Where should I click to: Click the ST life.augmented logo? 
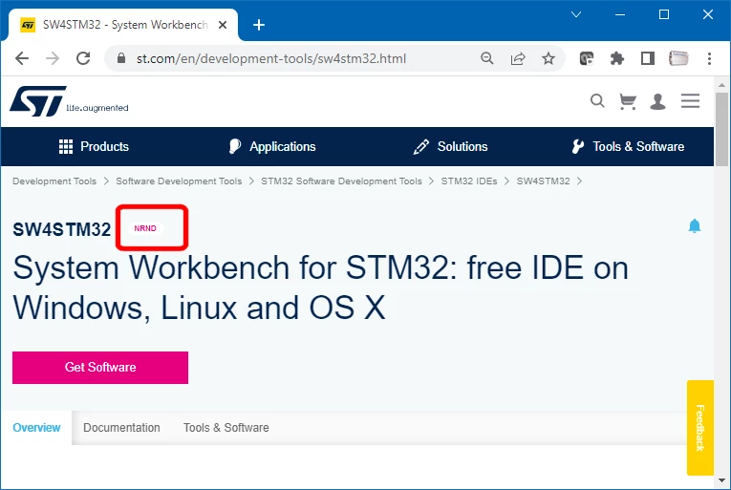[69, 100]
